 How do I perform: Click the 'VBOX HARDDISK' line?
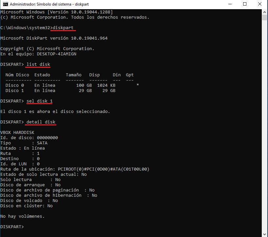coord(17,133)
